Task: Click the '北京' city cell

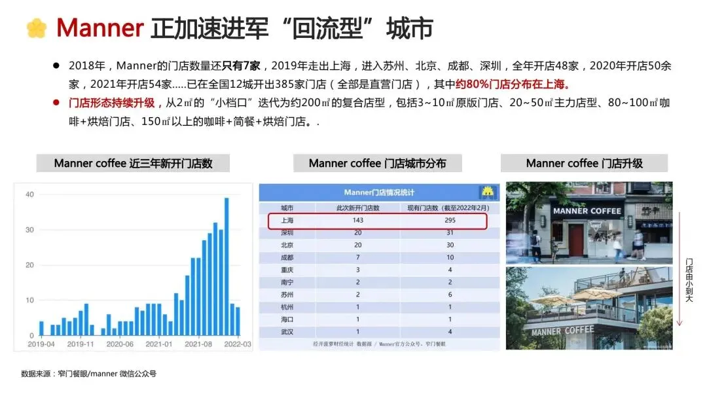Action: 287,245
